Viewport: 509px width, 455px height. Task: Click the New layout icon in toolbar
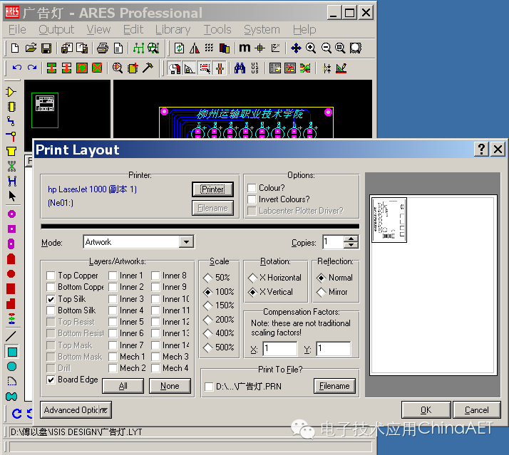click(x=15, y=48)
